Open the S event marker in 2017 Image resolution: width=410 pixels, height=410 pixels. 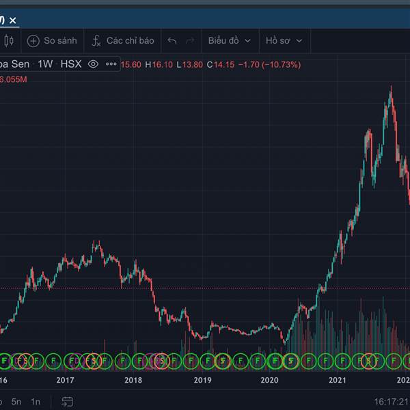pos(94,361)
